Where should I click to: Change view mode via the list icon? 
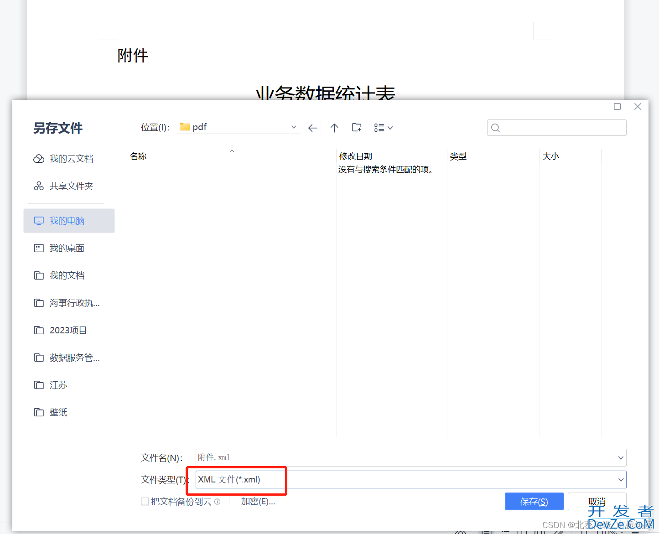pyautogui.click(x=383, y=128)
